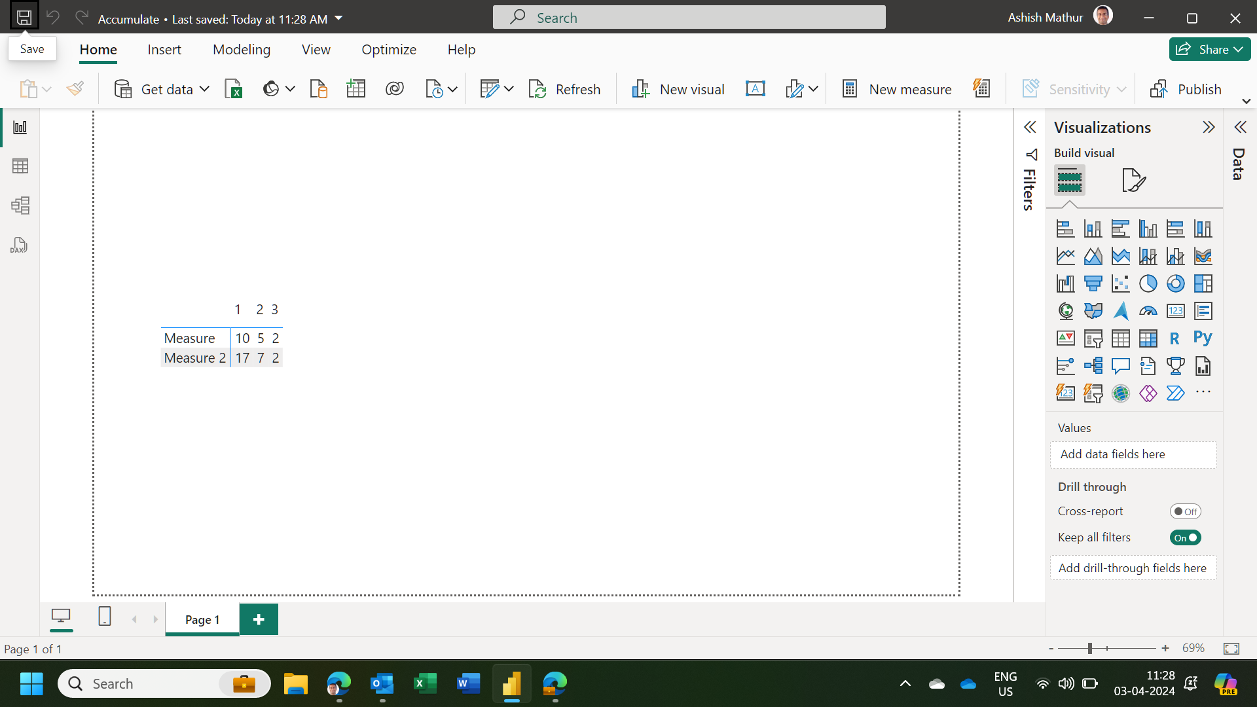The height and width of the screenshot is (707, 1257).
Task: Switch to mobile layout view
Action: (x=104, y=617)
